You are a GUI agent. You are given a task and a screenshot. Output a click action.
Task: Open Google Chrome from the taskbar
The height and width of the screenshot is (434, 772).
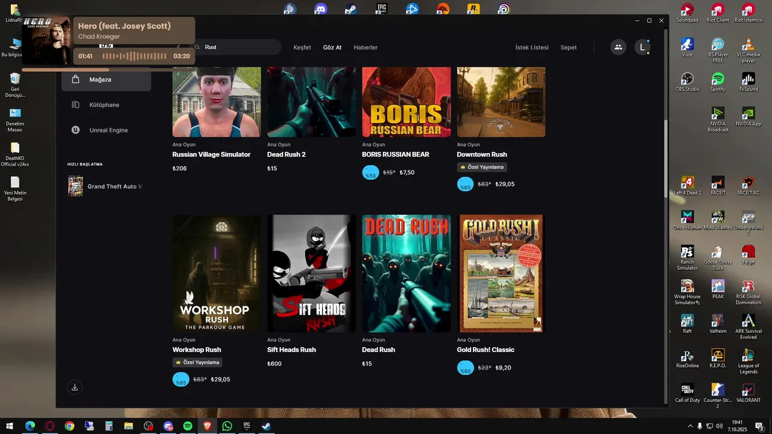pos(69,426)
